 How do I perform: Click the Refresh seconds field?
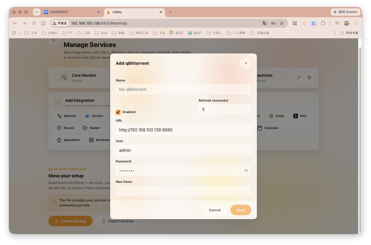225,109
